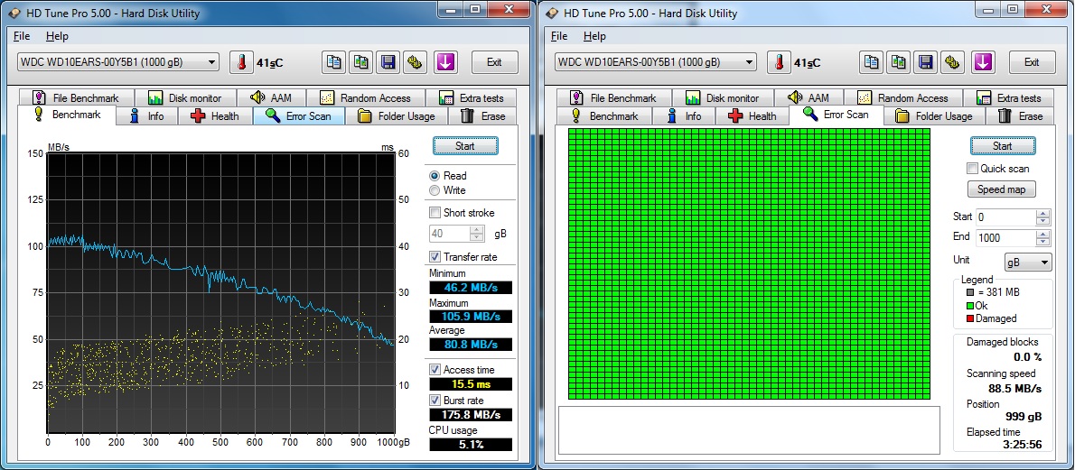Open the Help menu in Error Scan window

[594, 36]
